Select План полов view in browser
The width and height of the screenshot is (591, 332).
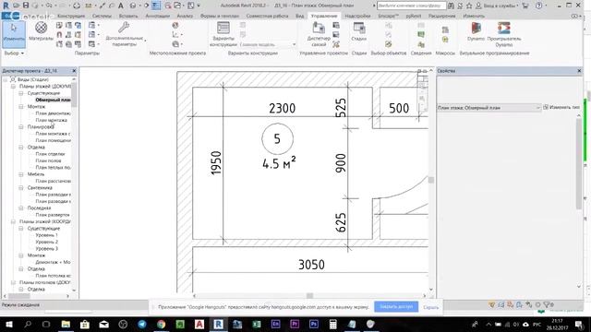pyautogui.click(x=48, y=160)
